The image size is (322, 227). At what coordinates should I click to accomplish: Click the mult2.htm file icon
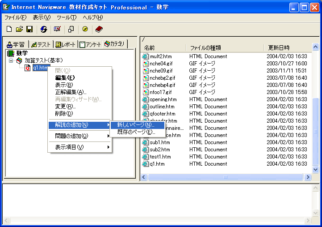[146, 56]
